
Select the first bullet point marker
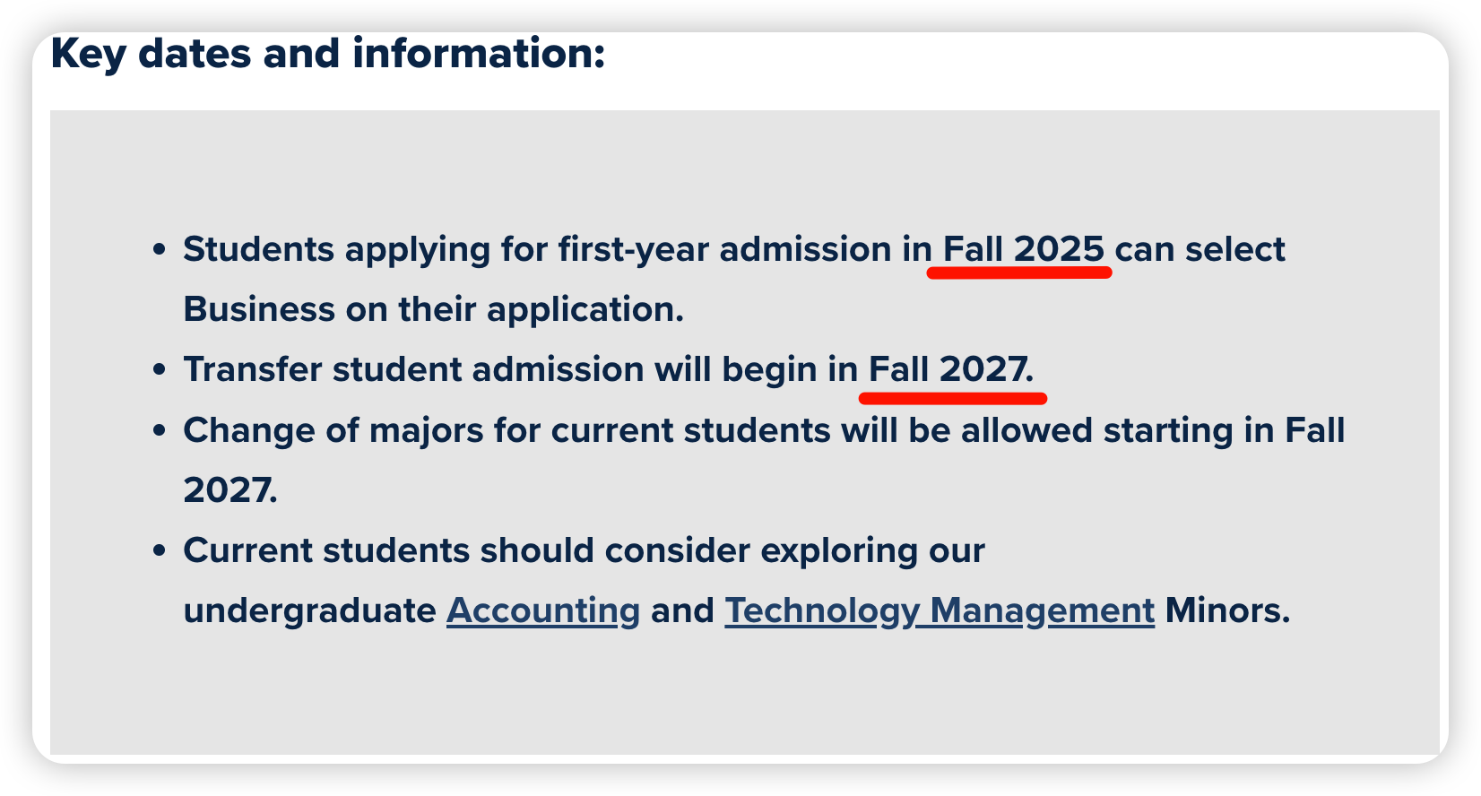point(160,250)
